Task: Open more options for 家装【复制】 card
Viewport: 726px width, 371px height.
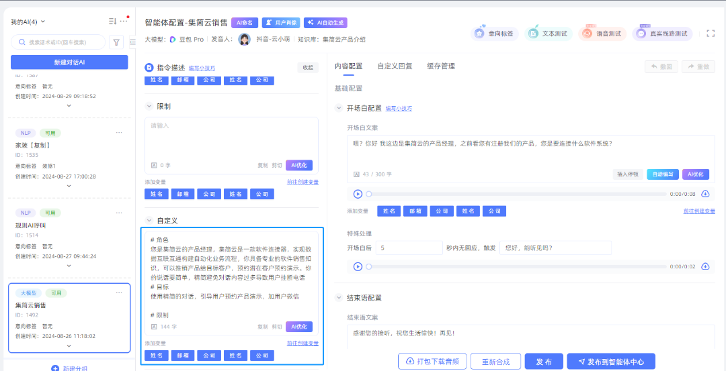Action: click(x=119, y=133)
